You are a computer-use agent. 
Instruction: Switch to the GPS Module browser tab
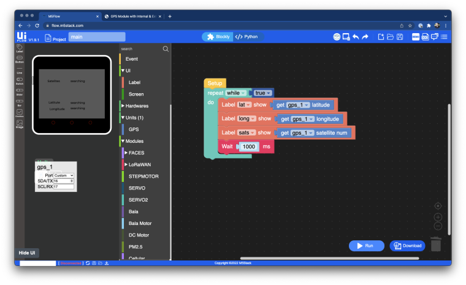point(133,17)
